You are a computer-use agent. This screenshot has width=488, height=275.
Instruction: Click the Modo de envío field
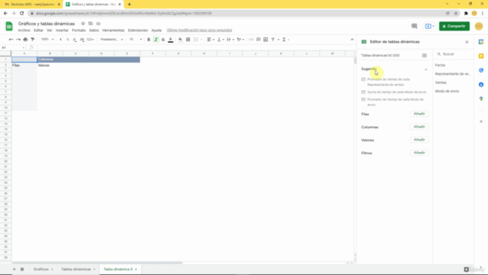pyautogui.click(x=447, y=92)
